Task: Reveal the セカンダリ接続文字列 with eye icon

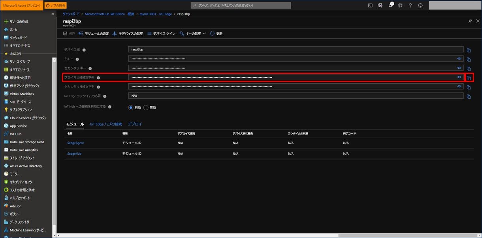Action: 459,86
